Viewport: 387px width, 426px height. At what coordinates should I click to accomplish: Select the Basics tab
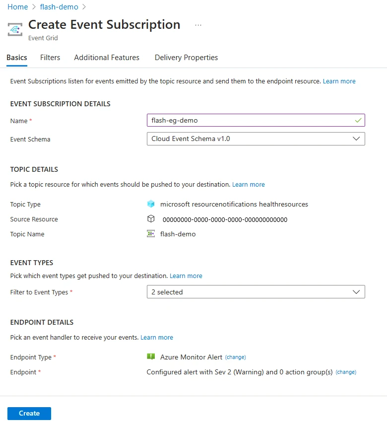click(16, 58)
